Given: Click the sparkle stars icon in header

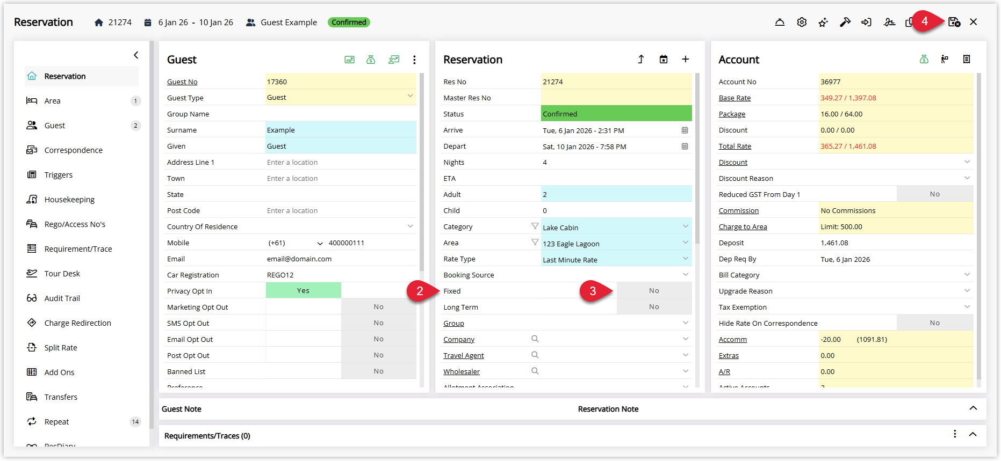Looking at the screenshot, I should tap(823, 22).
